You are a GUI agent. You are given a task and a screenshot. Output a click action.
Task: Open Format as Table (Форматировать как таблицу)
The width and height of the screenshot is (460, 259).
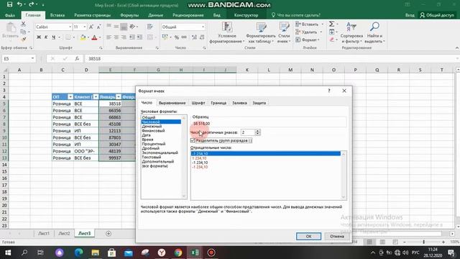click(x=260, y=32)
